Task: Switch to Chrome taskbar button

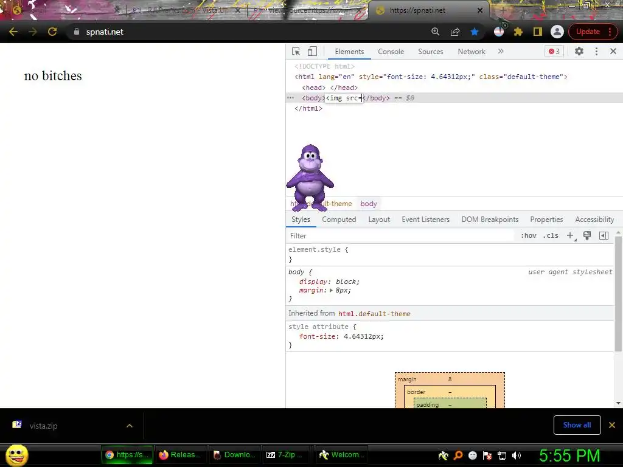Action: [127, 455]
